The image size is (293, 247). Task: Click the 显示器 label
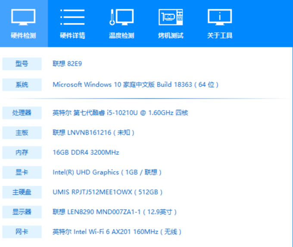tap(22, 212)
